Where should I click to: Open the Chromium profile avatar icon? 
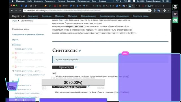pyautogui.click(x=165, y=10)
